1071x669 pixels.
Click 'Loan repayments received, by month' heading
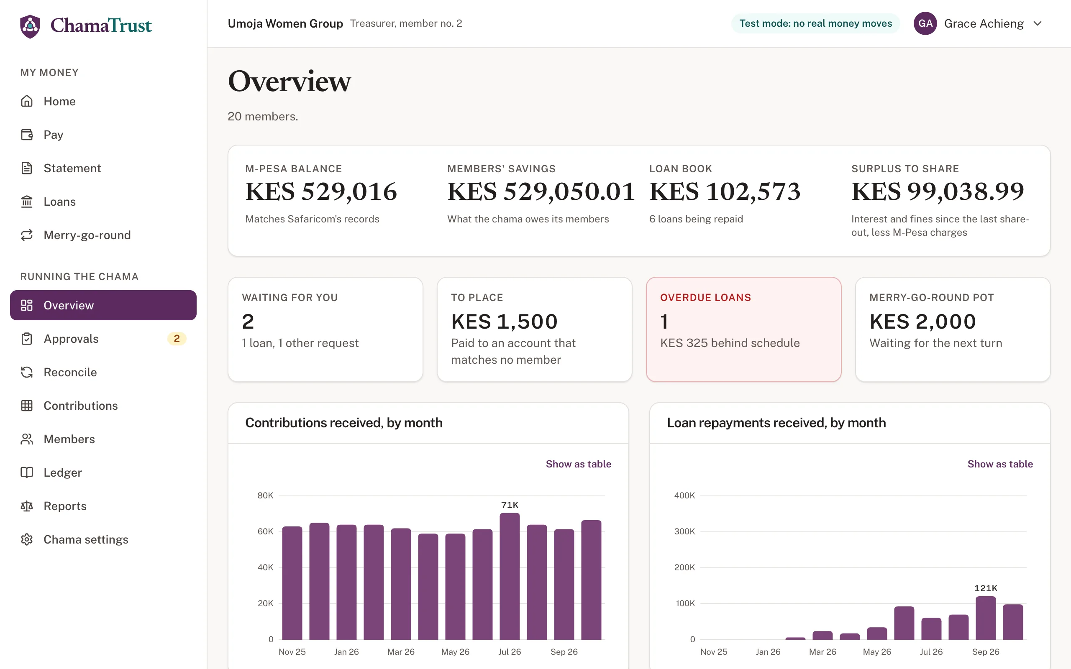click(x=776, y=423)
